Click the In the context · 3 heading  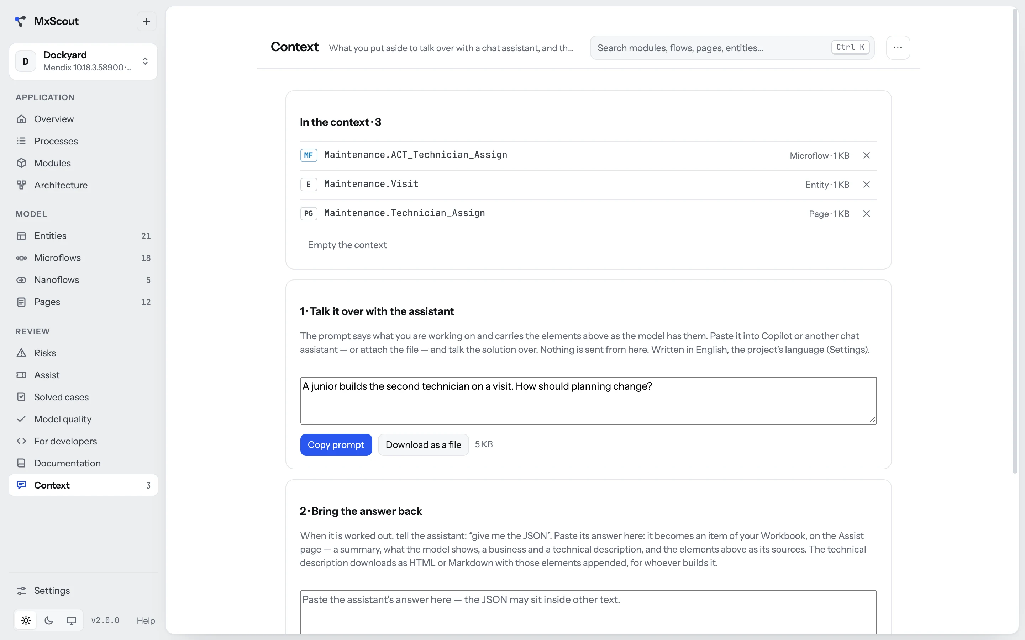point(340,122)
